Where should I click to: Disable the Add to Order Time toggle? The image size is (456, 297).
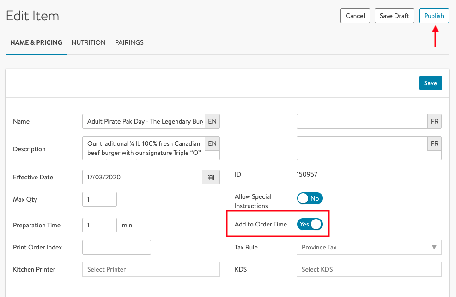pyautogui.click(x=310, y=225)
